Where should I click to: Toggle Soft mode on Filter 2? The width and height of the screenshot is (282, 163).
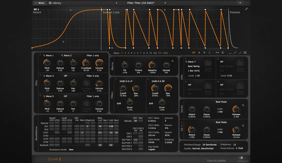(x=151, y=103)
